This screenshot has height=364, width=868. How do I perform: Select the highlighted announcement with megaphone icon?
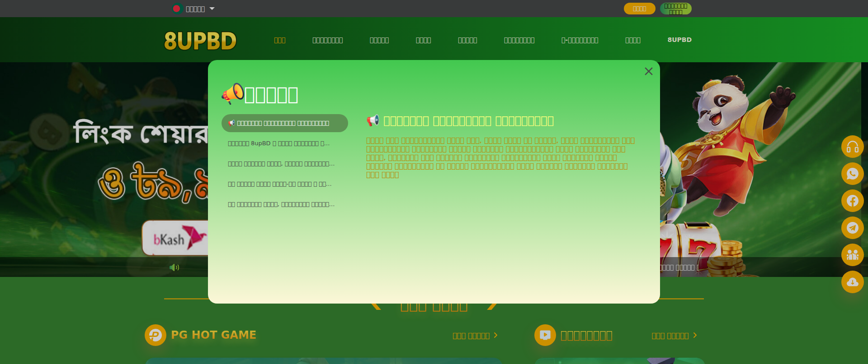(x=285, y=123)
